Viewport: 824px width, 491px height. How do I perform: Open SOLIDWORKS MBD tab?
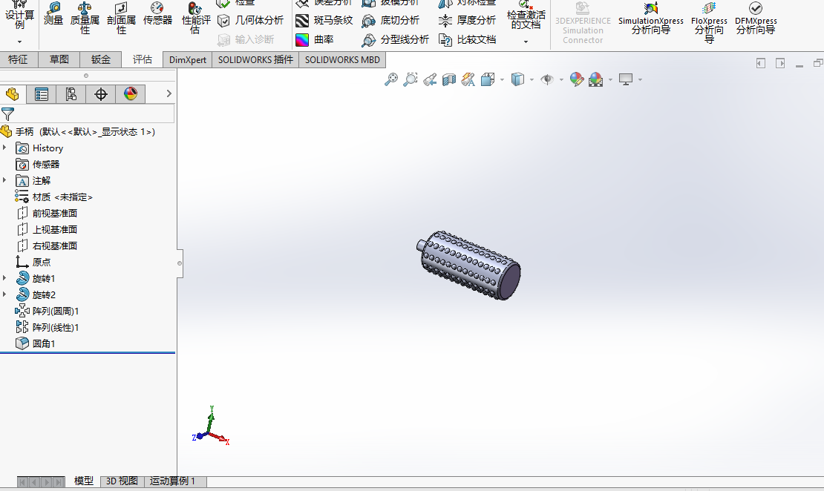tap(342, 59)
